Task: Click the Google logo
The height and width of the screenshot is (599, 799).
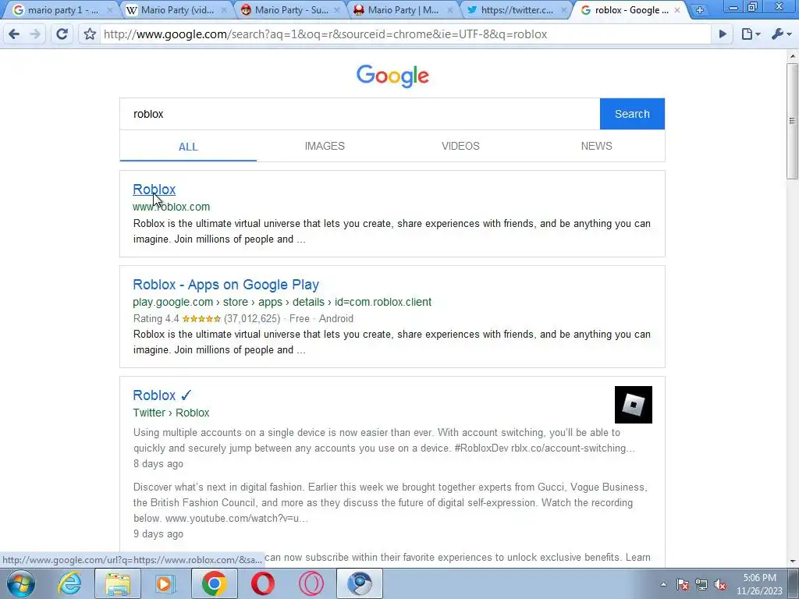Action: coord(392,76)
